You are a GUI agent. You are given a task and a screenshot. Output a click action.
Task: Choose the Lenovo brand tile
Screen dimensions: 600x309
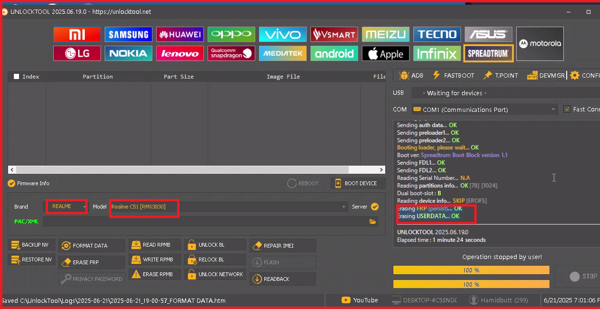[x=180, y=53]
